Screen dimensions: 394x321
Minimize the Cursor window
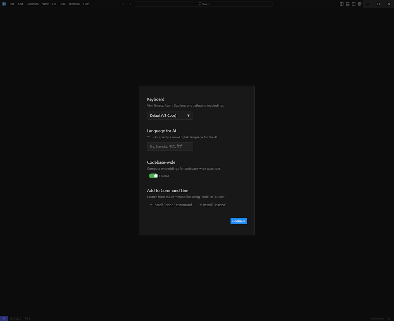[368, 4]
